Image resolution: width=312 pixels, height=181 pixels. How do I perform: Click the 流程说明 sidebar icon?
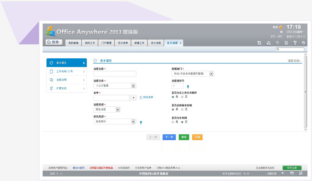51,80
